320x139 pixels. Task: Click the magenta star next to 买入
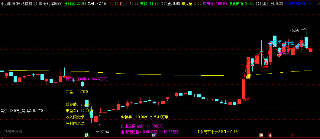coord(281,53)
